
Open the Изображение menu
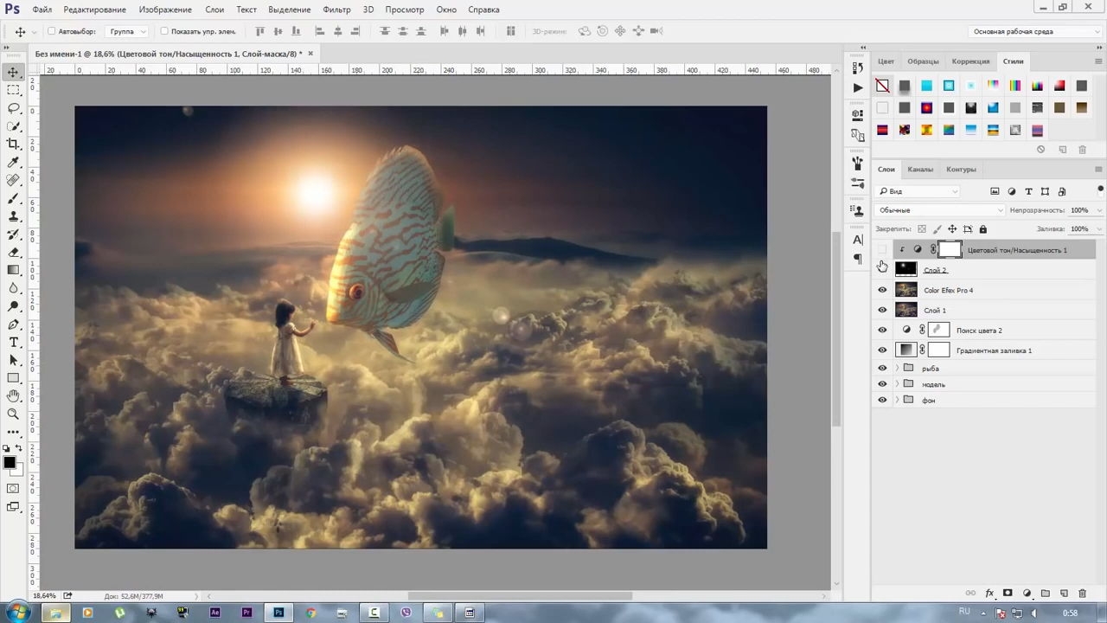click(165, 10)
